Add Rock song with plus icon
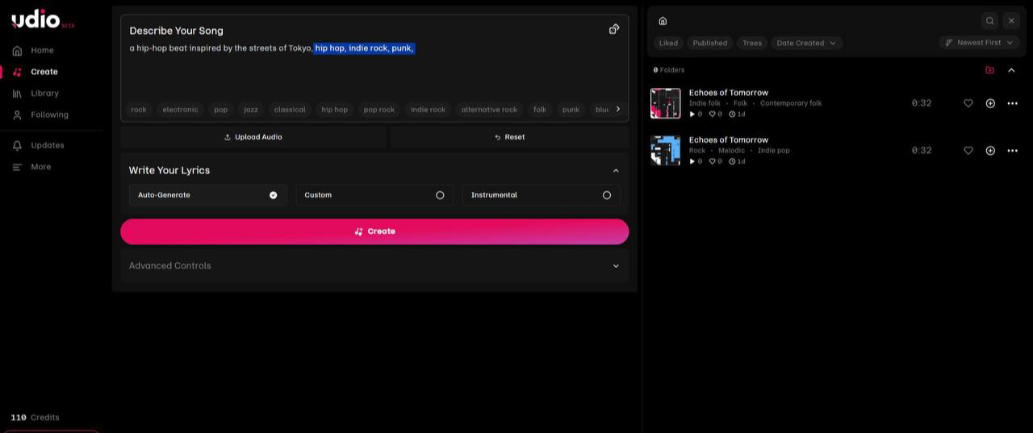The width and height of the screenshot is (1033, 433). [x=990, y=151]
